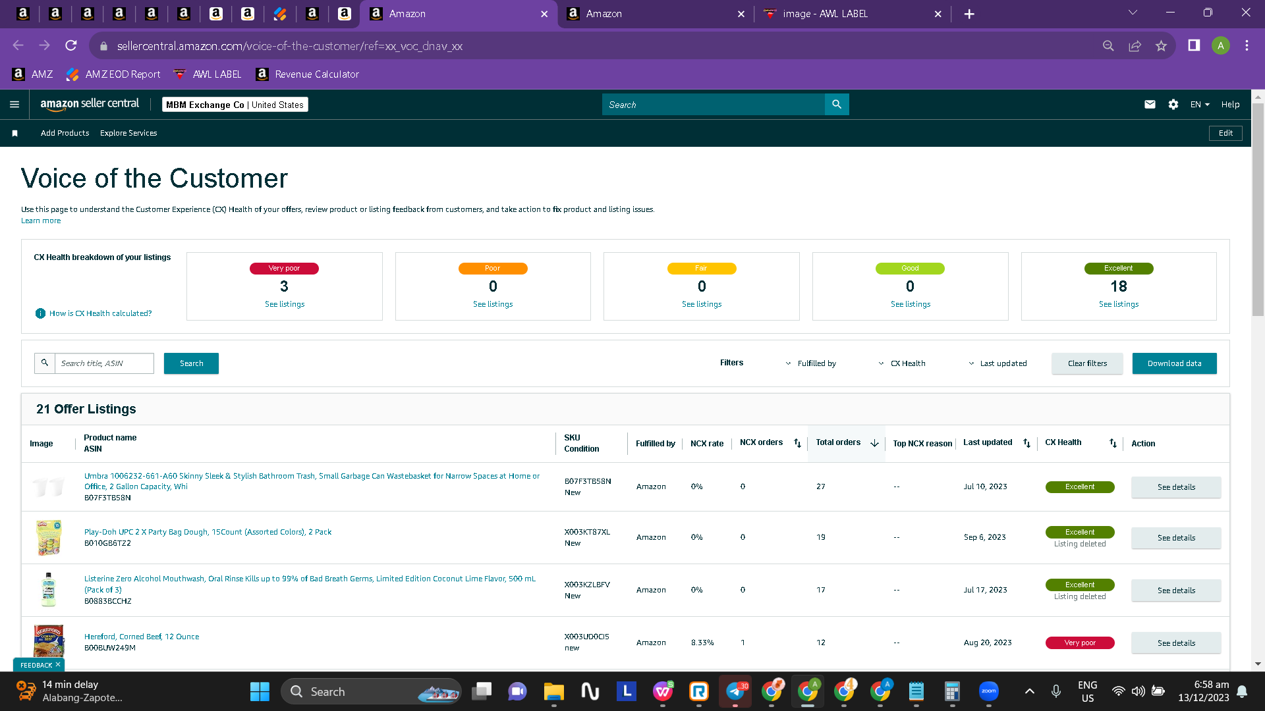Open the Zoom app in the taskbar

pyautogui.click(x=988, y=691)
